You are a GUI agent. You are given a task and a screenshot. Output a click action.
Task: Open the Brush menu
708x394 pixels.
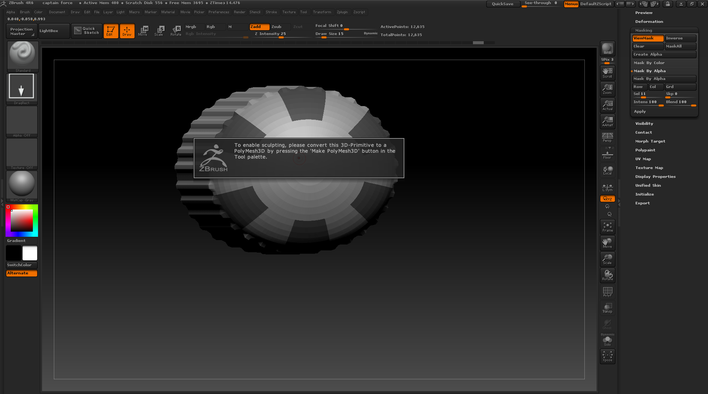pyautogui.click(x=25, y=12)
